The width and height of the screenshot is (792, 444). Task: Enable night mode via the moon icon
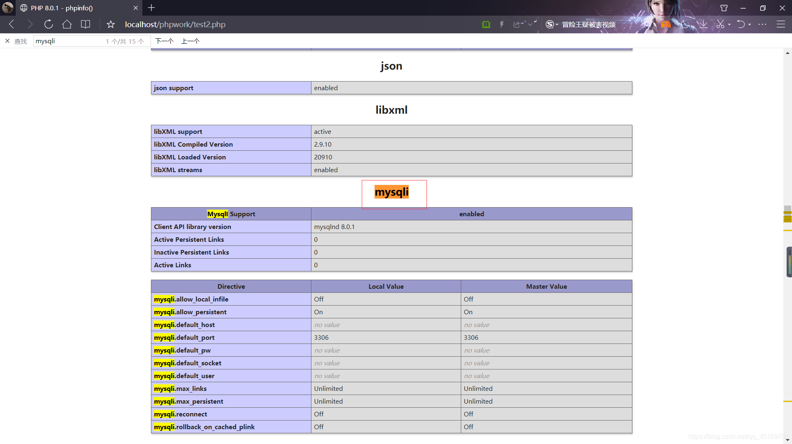coord(685,24)
